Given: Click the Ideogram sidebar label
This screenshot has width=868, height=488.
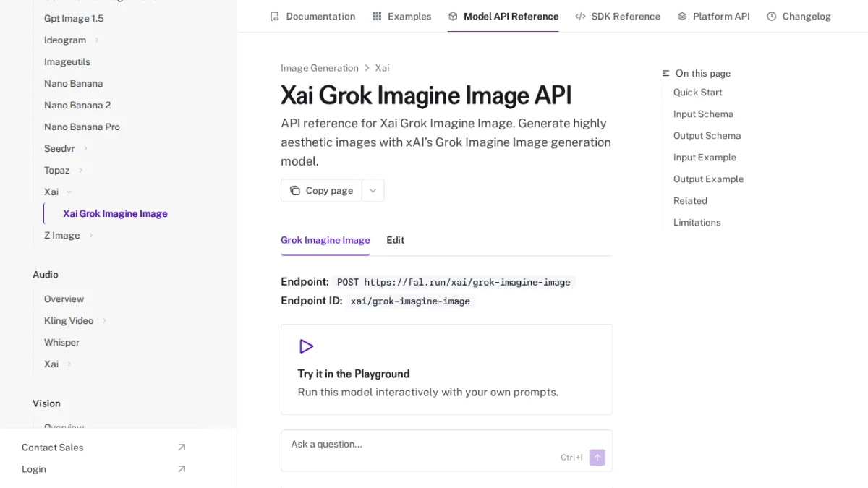Looking at the screenshot, I should [x=65, y=40].
